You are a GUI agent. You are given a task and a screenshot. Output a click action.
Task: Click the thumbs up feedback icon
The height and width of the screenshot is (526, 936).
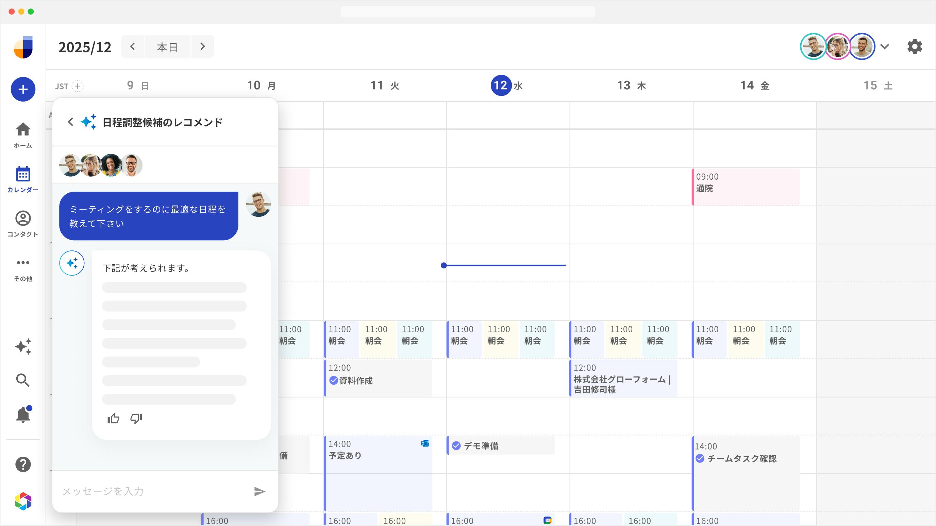(x=113, y=419)
